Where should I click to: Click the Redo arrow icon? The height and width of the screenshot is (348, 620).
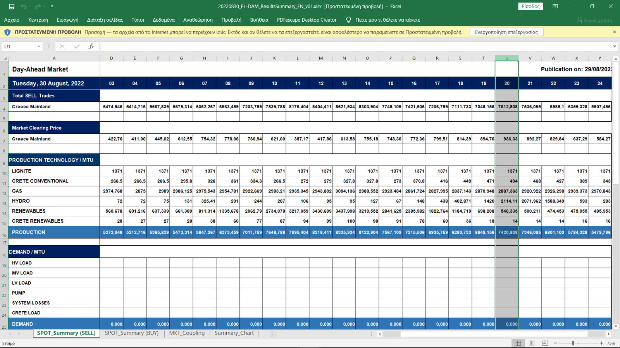(x=38, y=7)
